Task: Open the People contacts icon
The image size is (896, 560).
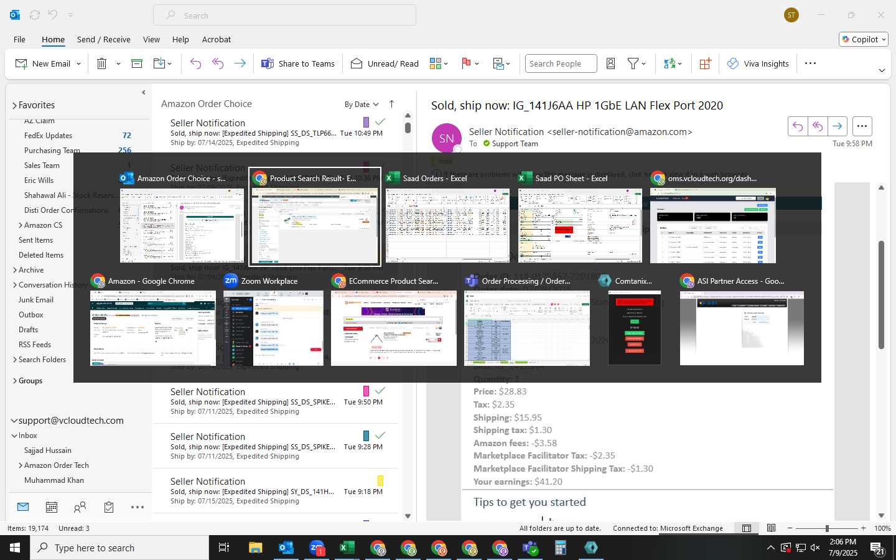Action: coord(80,507)
